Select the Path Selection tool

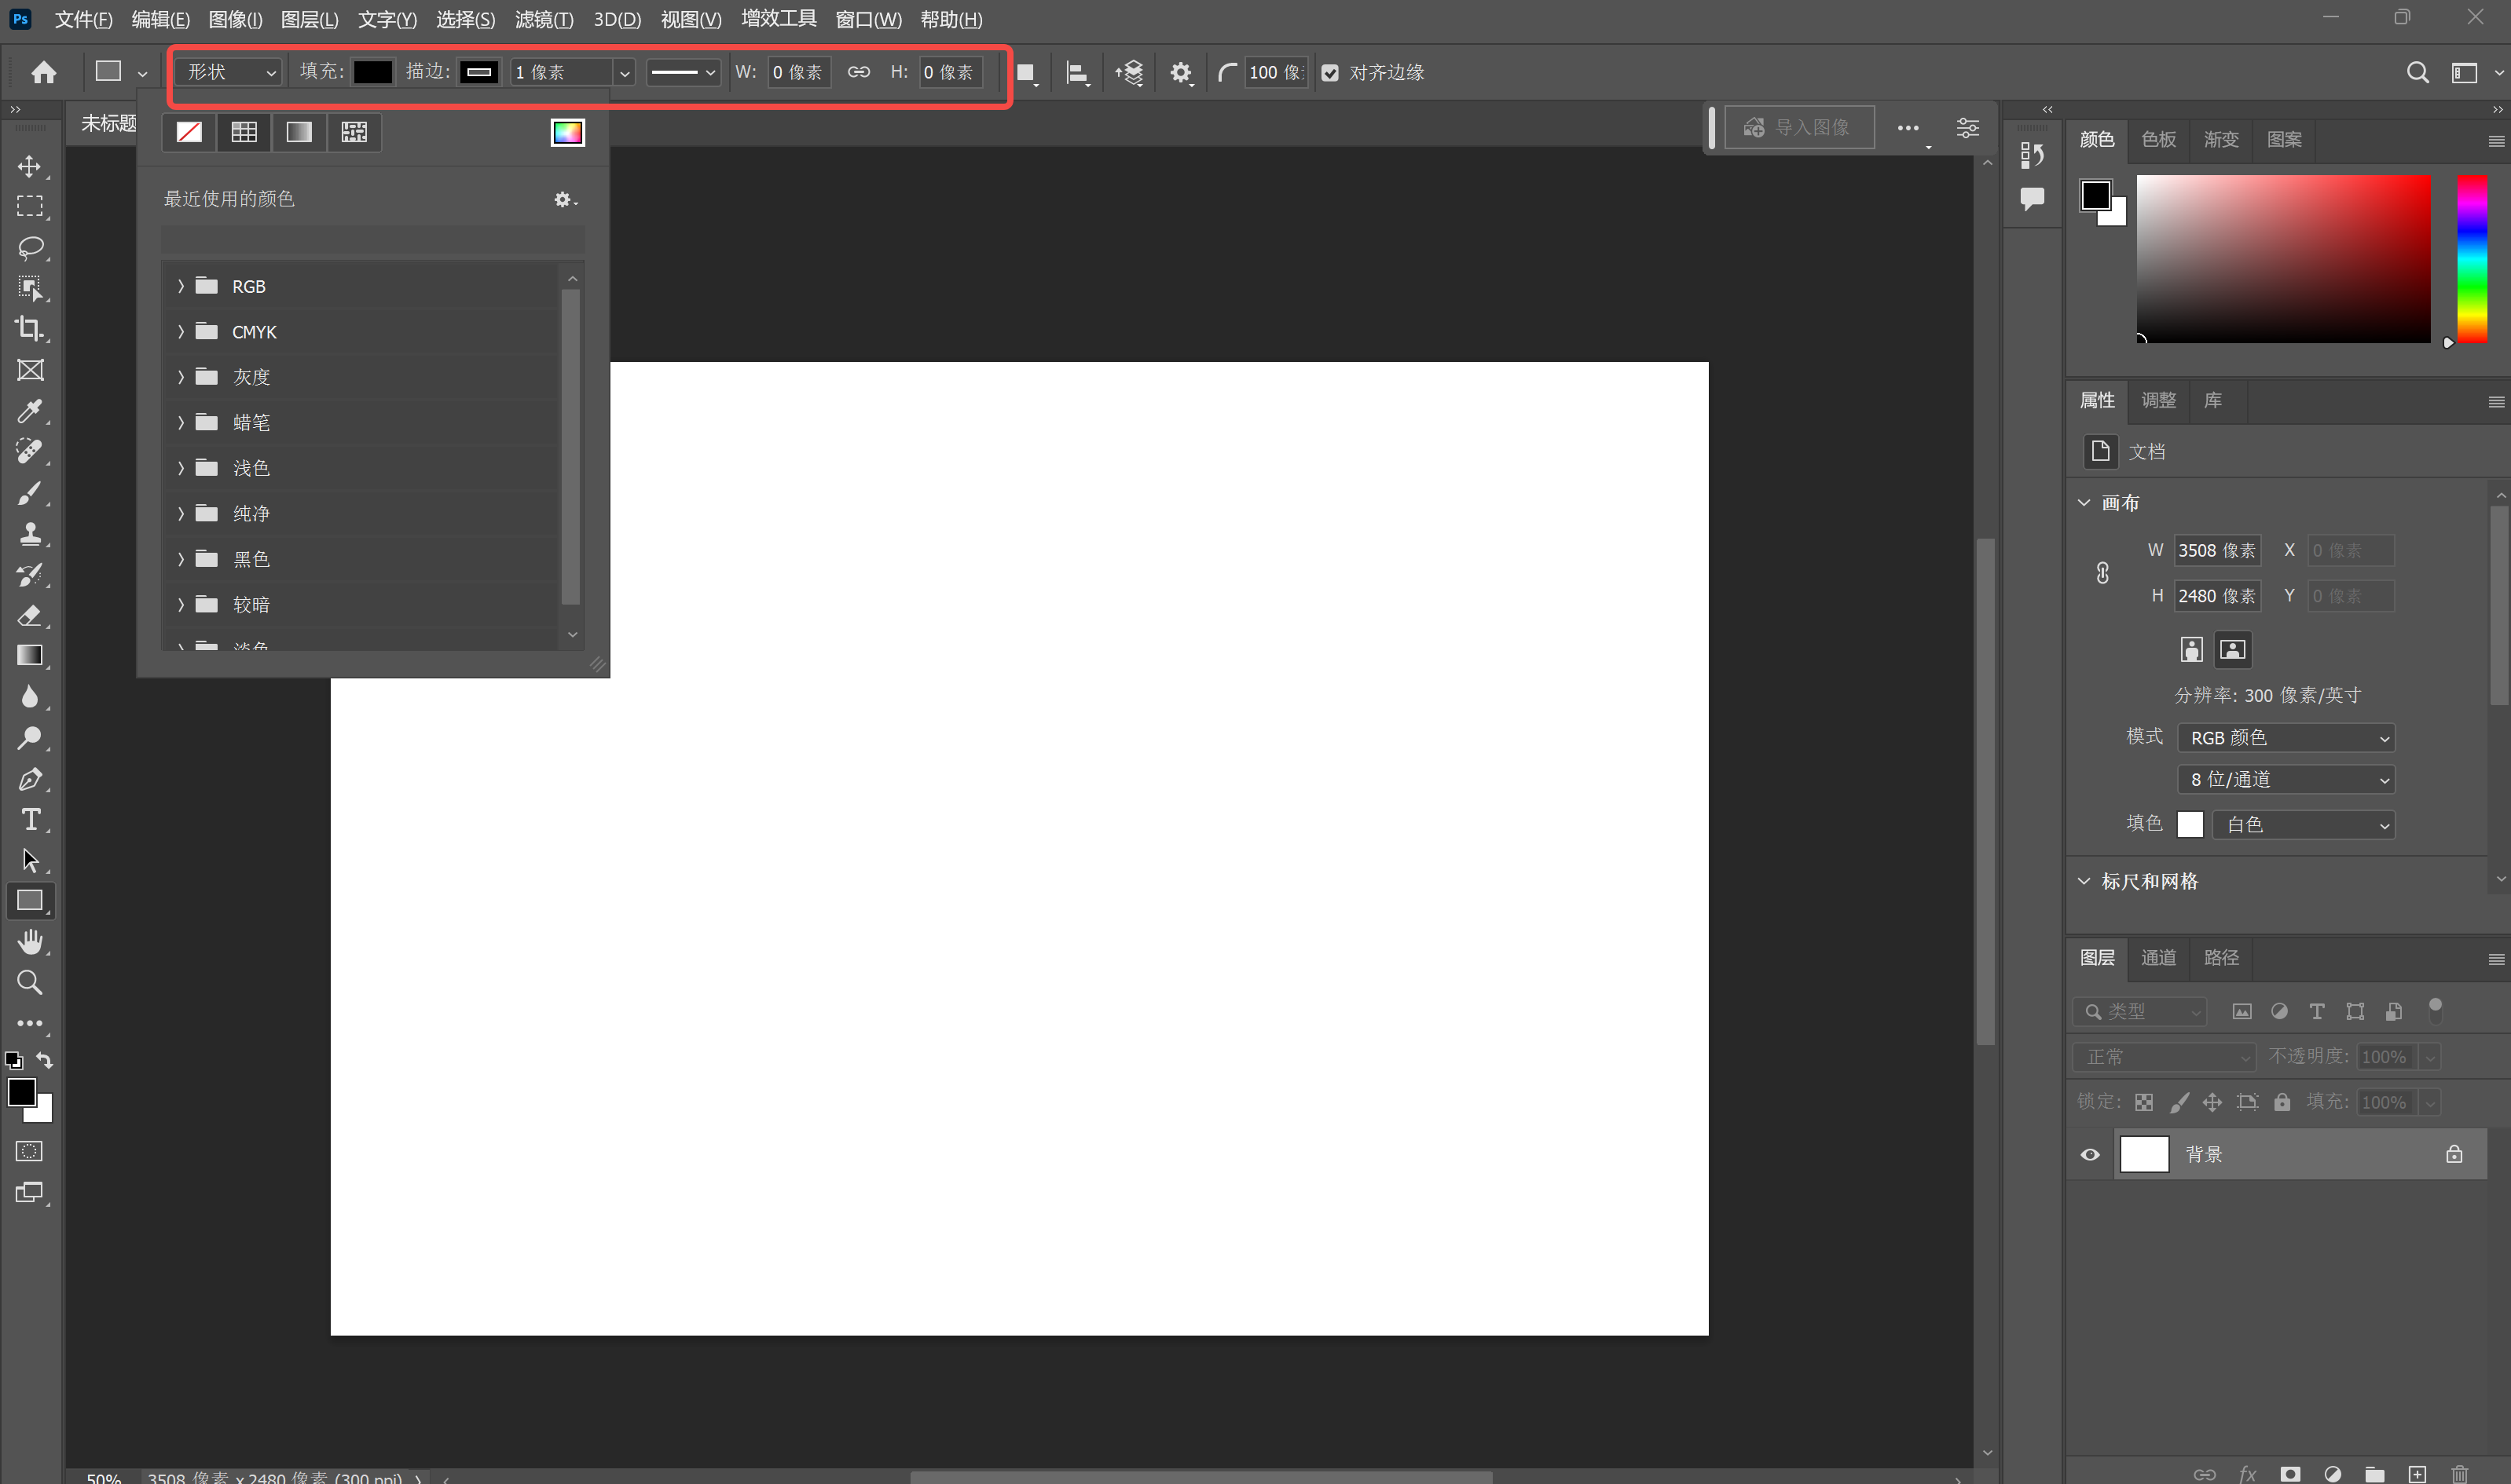30,860
